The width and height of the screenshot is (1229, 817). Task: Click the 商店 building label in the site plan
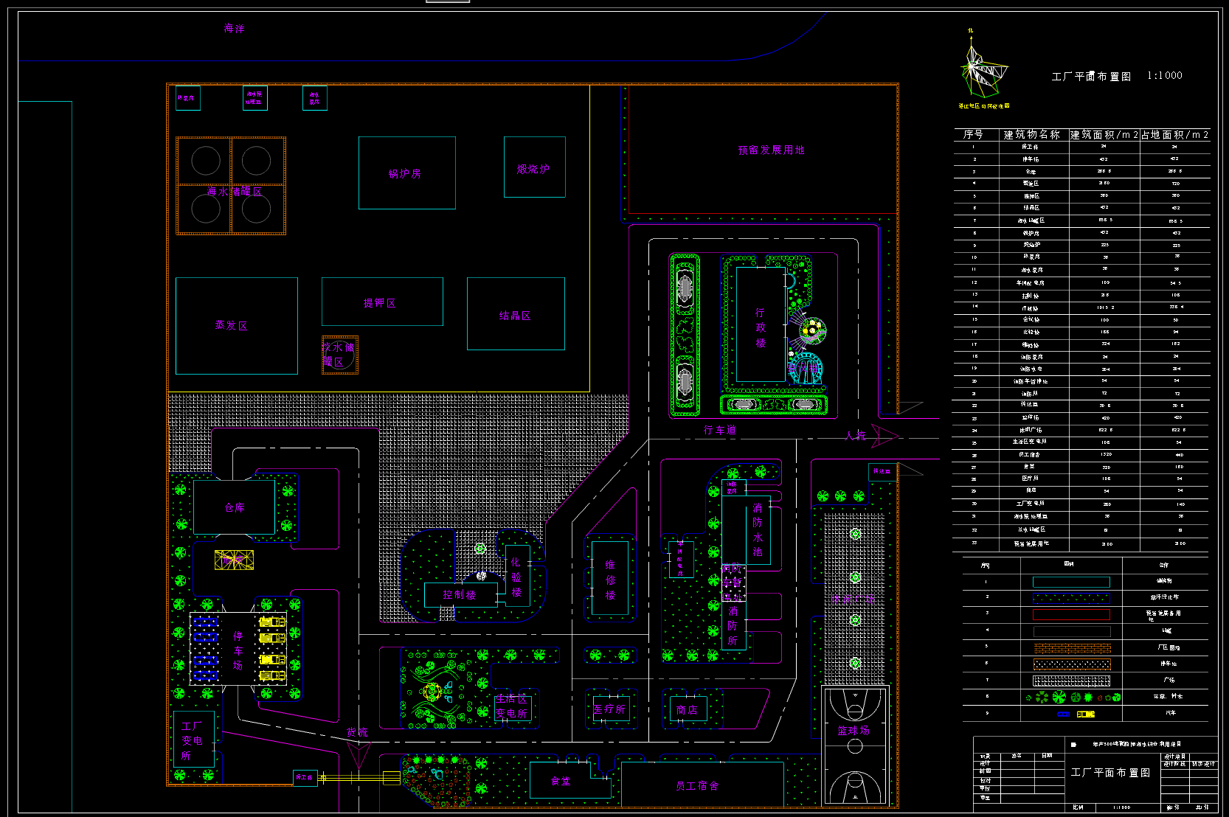[687, 710]
